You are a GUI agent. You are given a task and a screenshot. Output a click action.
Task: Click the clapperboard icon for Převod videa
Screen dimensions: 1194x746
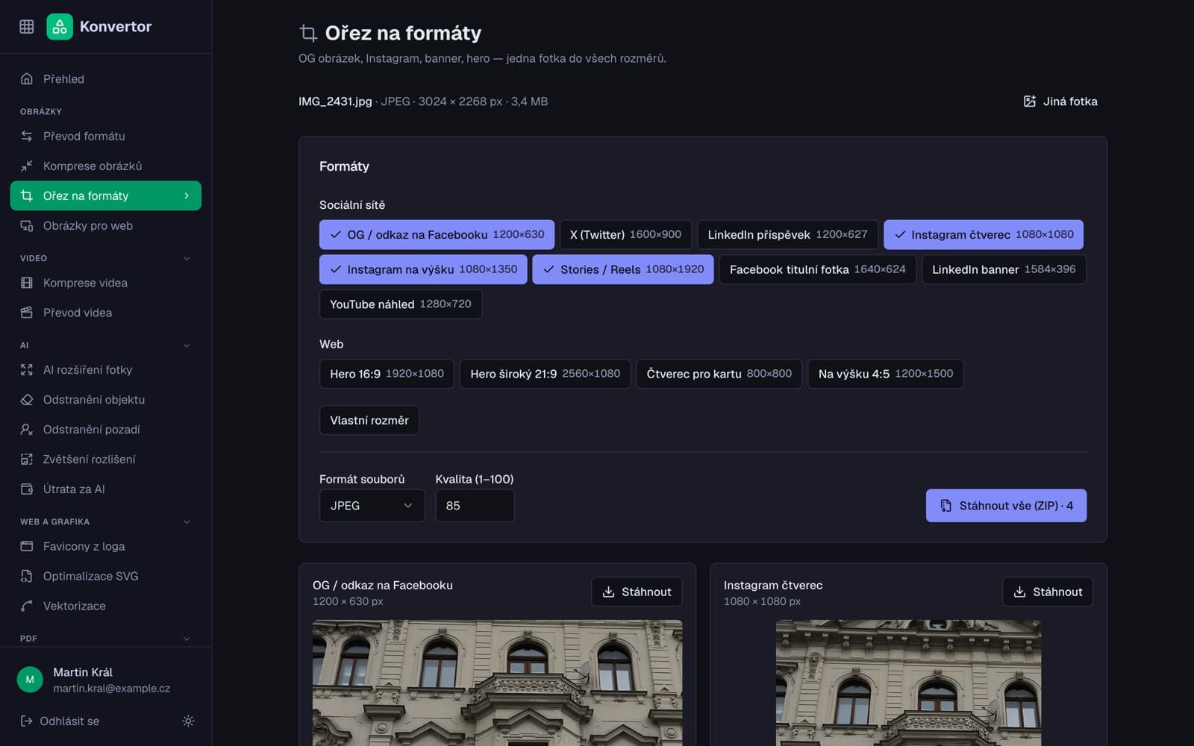[x=27, y=313]
